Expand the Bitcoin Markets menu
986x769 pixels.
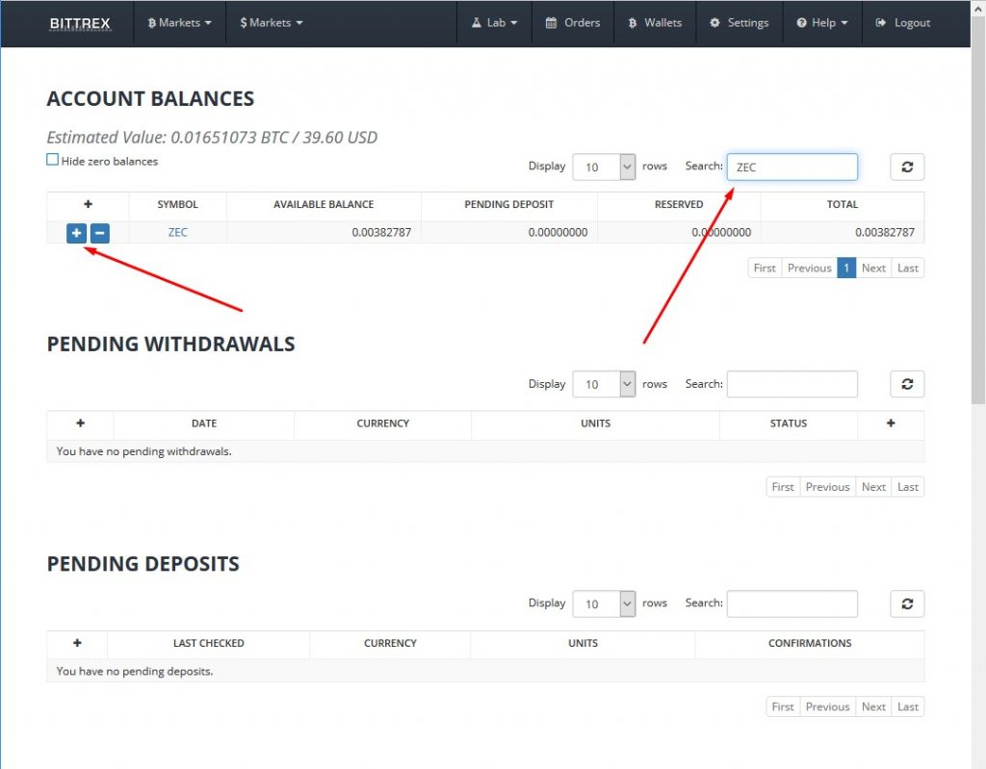pyautogui.click(x=179, y=22)
